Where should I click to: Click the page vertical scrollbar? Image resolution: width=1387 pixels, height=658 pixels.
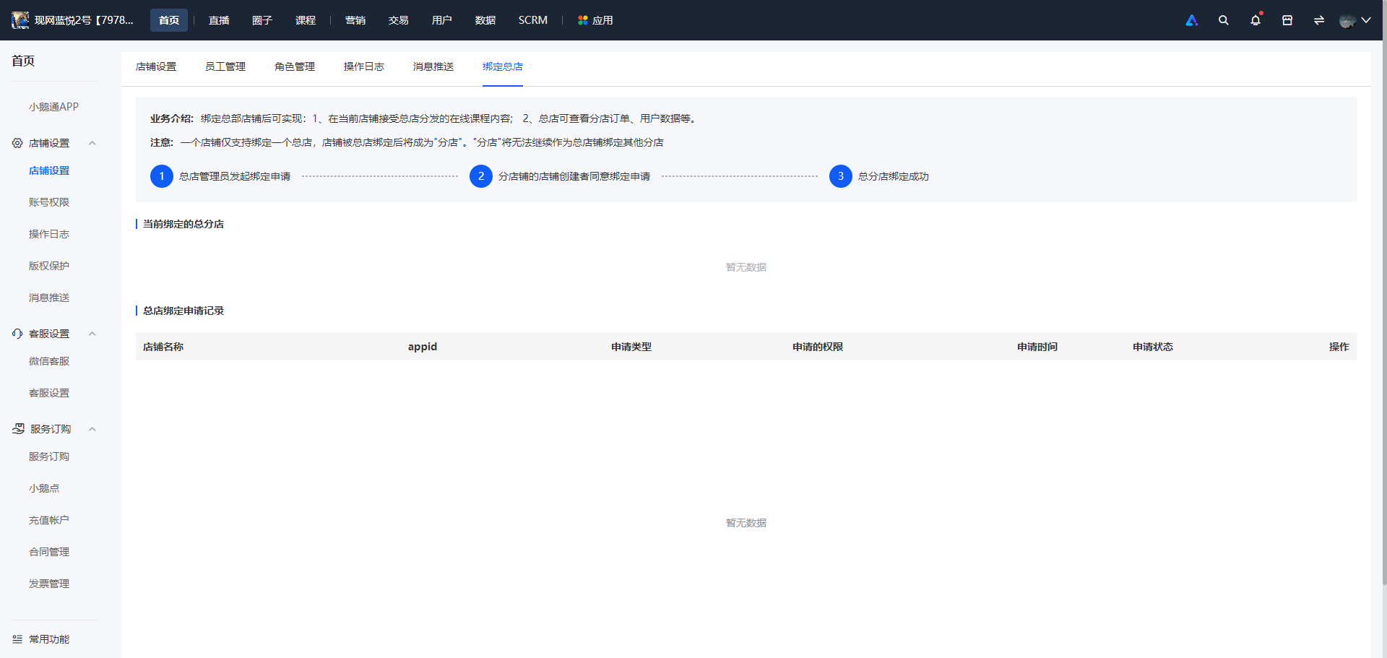point(1384,311)
